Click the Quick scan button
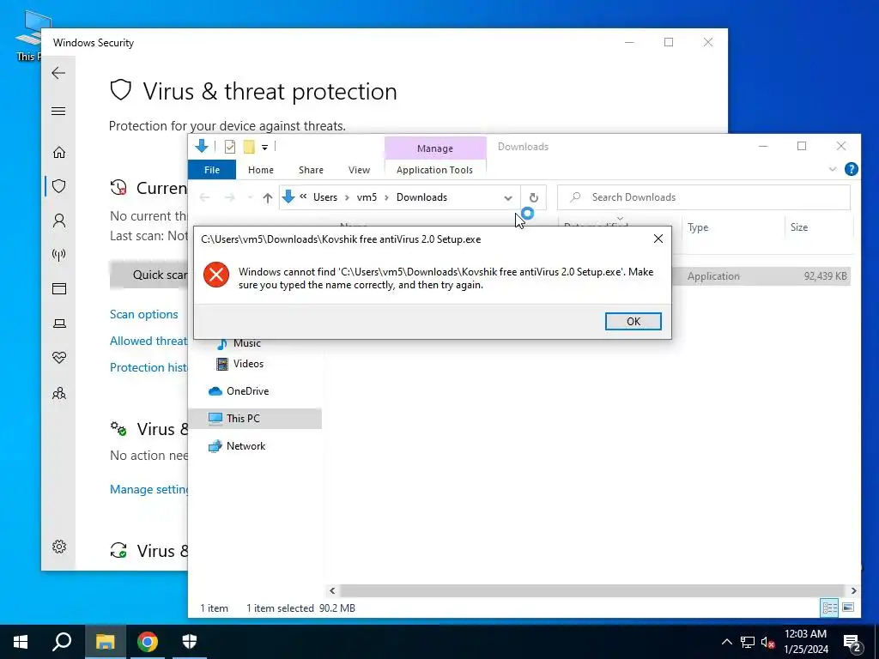The width and height of the screenshot is (879, 659). 149,275
